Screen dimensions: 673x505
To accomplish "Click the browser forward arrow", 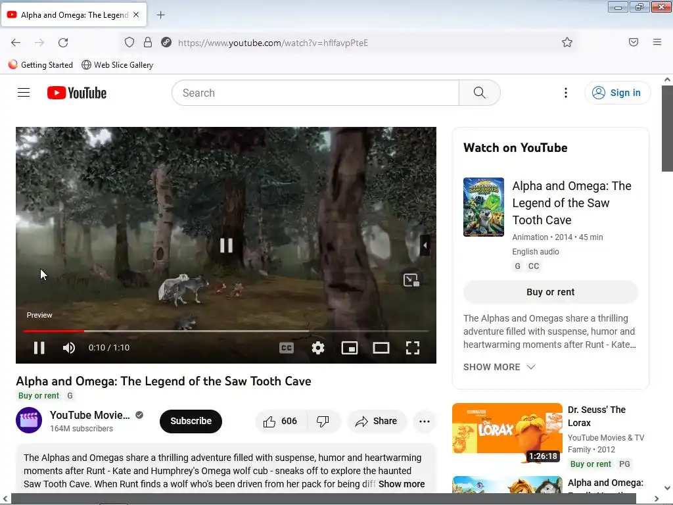I will [39, 43].
